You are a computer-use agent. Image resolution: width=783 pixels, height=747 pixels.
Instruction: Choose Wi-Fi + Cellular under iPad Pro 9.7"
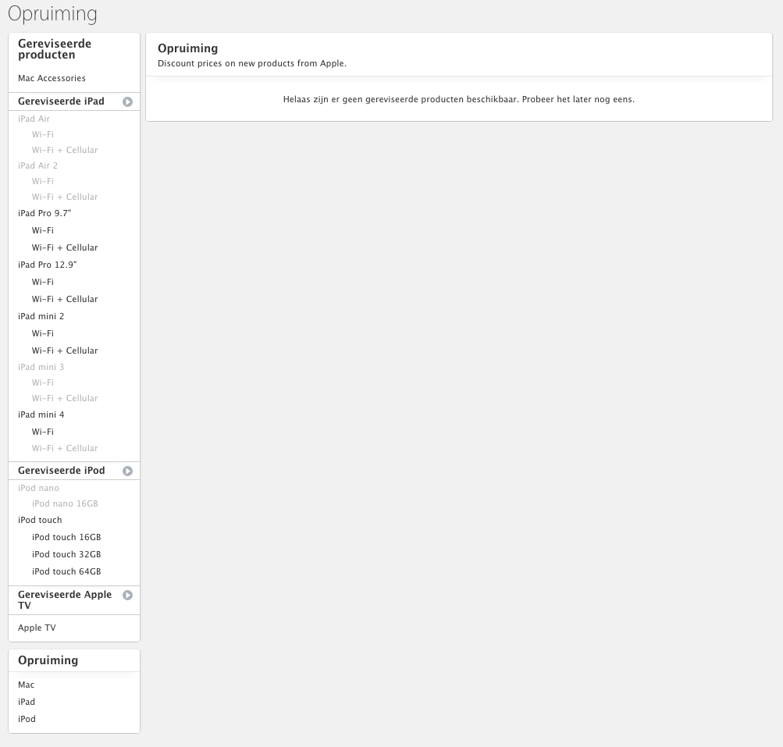pyautogui.click(x=65, y=247)
